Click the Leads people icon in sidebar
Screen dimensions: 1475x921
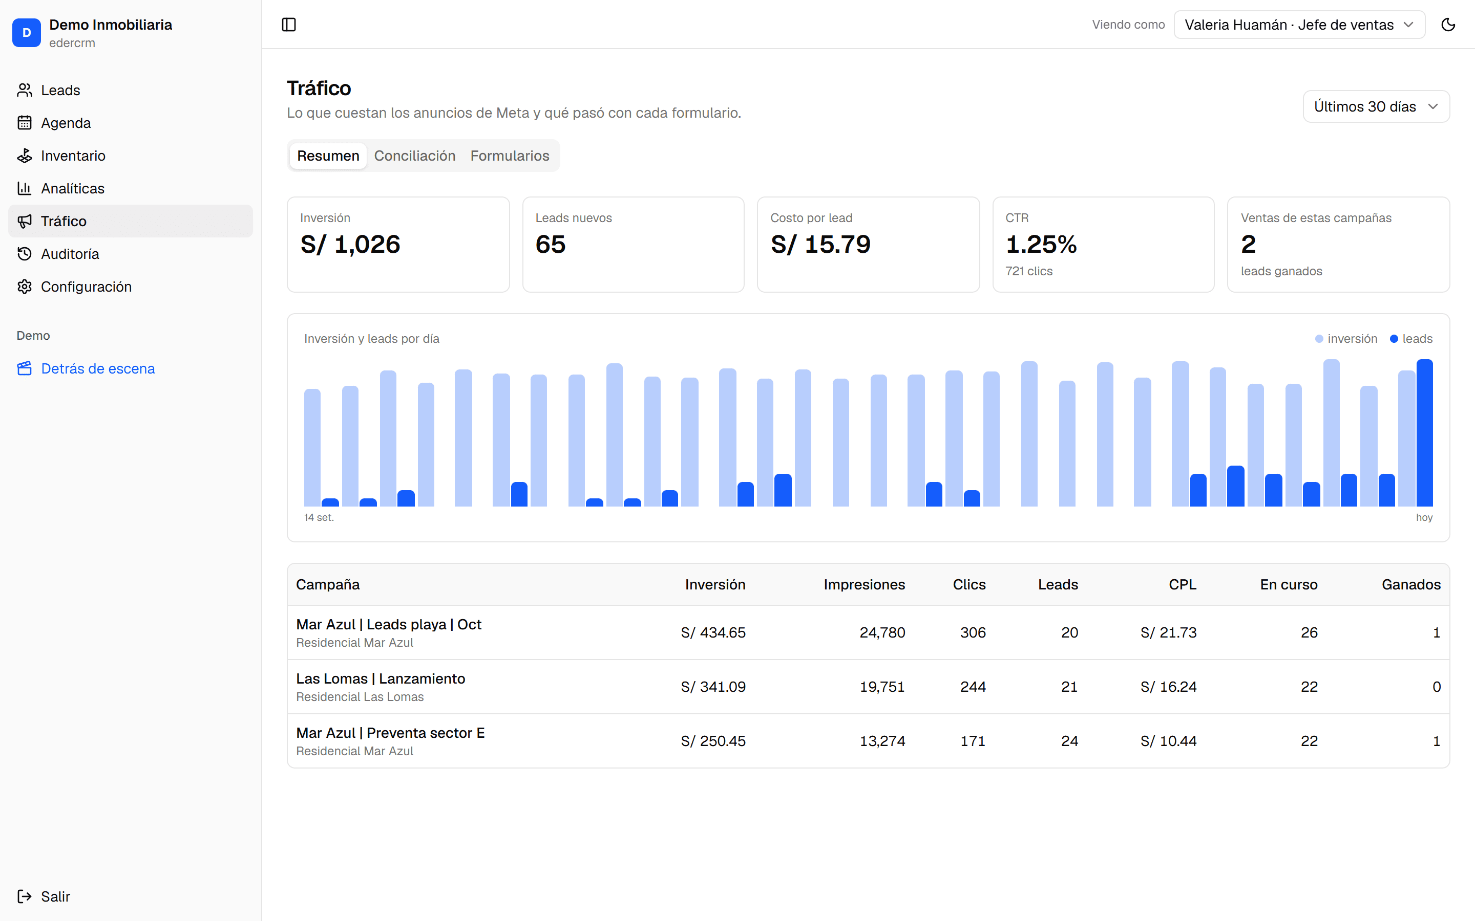[x=25, y=90]
